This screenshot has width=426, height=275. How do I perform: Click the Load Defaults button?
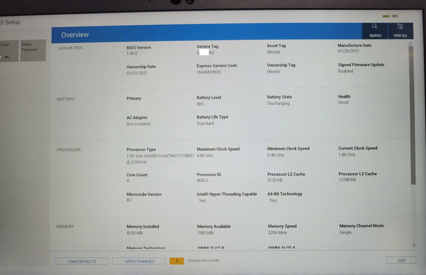[81, 261]
